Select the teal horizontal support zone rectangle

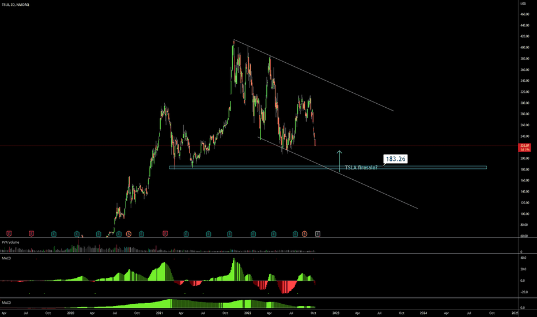328,167
